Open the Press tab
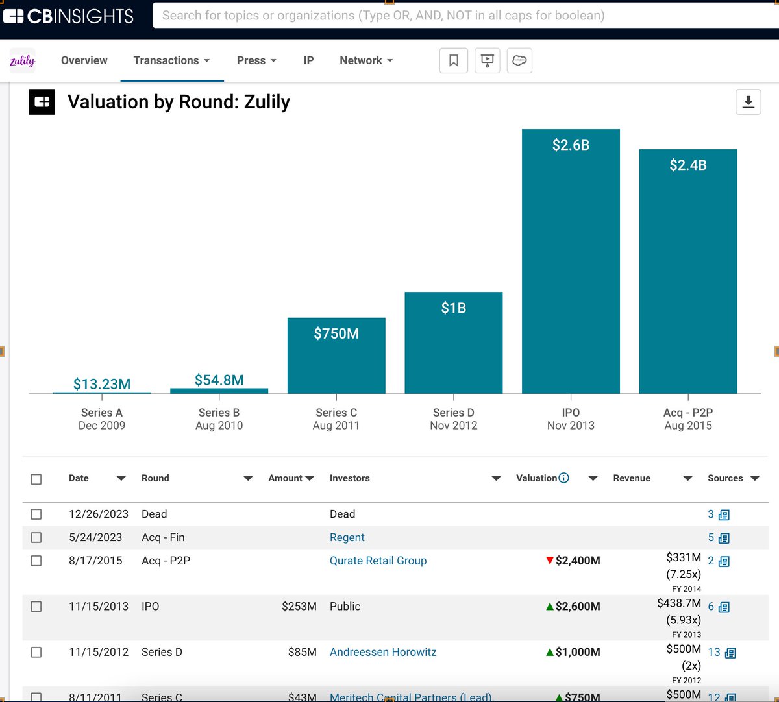 click(x=256, y=60)
